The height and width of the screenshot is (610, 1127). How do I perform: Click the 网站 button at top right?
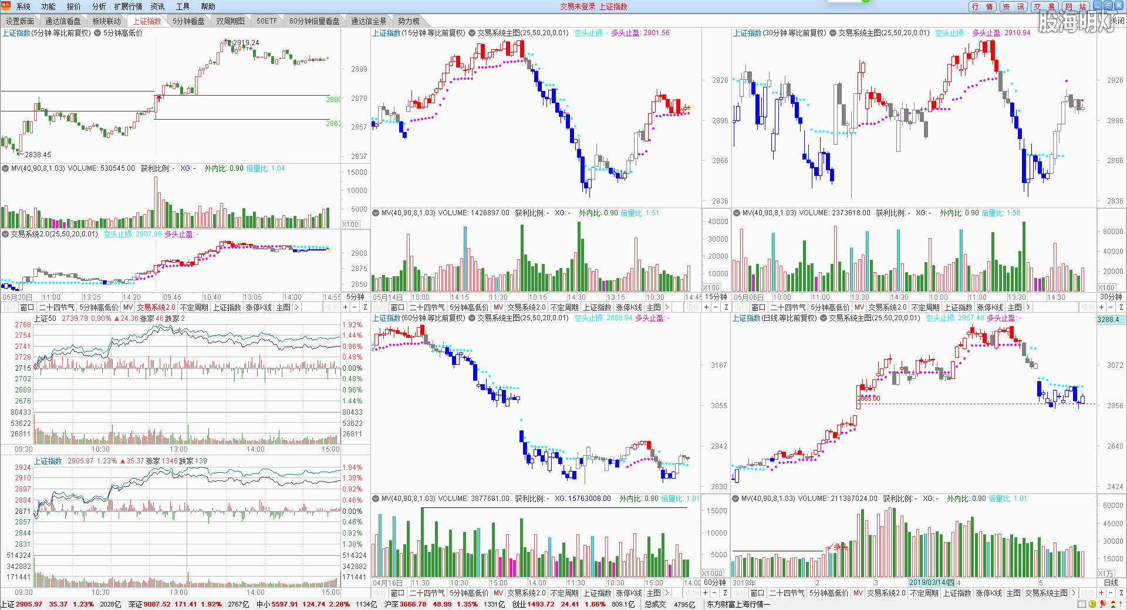tap(1075, 6)
